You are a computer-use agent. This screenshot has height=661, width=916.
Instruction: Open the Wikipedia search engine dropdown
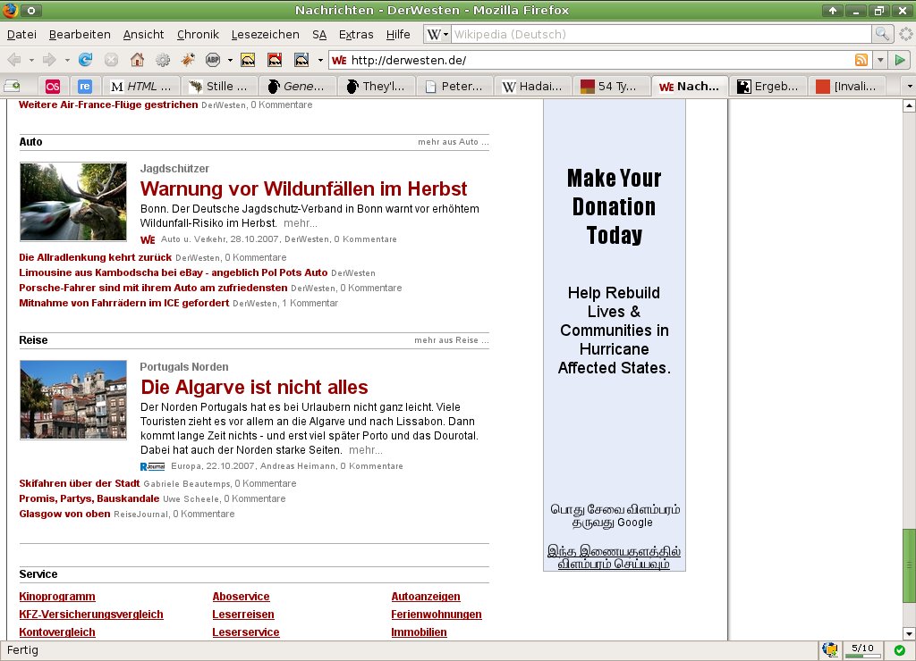437,35
